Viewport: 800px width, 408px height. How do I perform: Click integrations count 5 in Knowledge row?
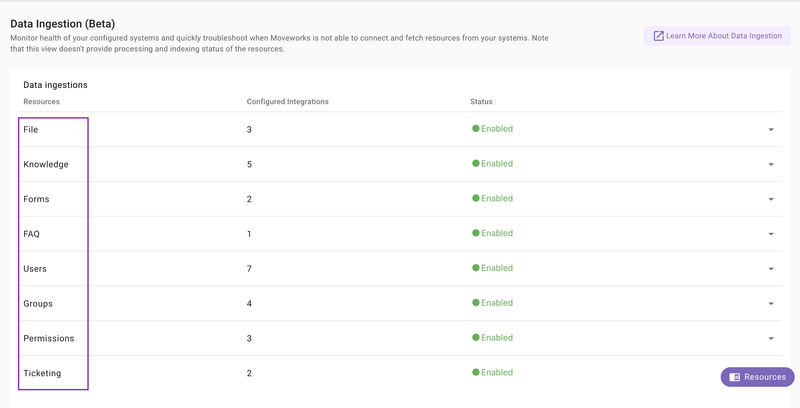[x=249, y=164]
